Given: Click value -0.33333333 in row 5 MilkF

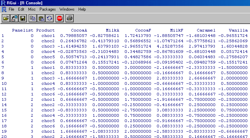Looking at the screenshot, I should coord(169,57).
